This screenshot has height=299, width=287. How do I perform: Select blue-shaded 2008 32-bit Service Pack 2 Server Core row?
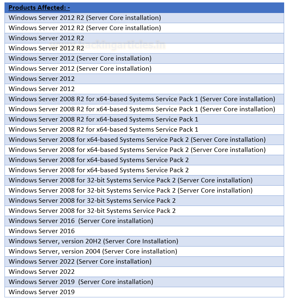click(144, 180)
